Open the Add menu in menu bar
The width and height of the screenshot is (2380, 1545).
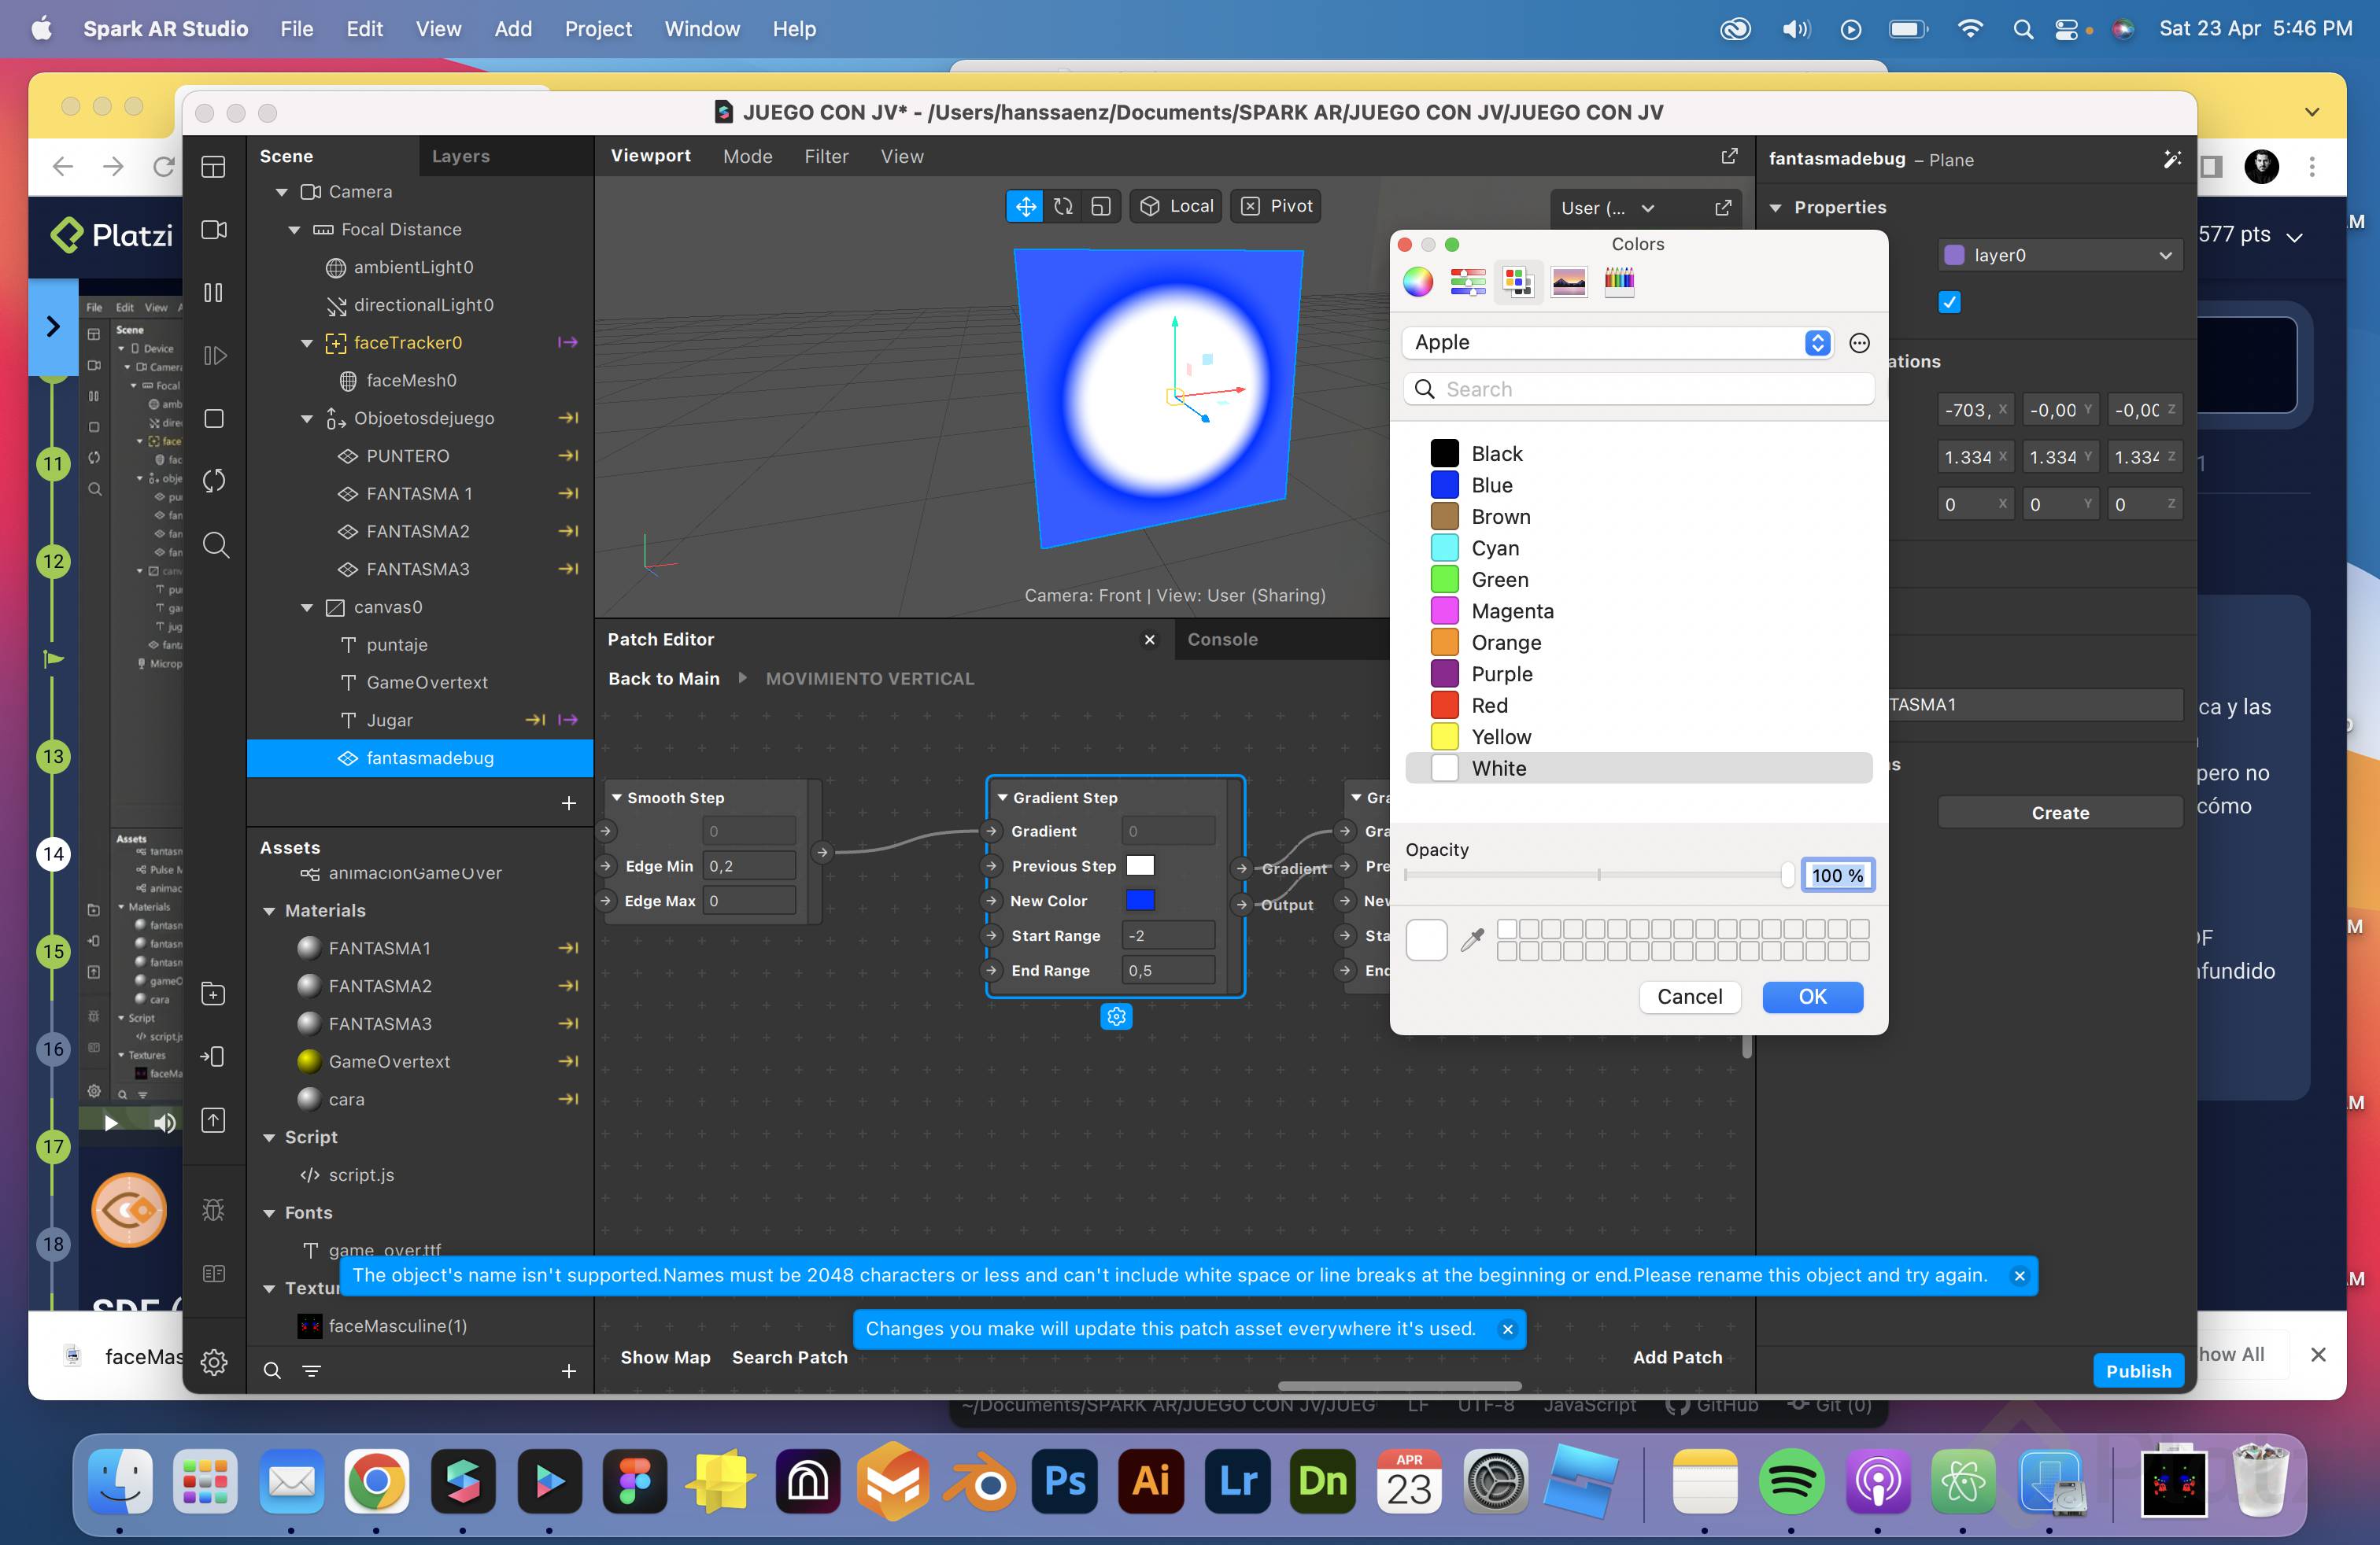pos(513,29)
